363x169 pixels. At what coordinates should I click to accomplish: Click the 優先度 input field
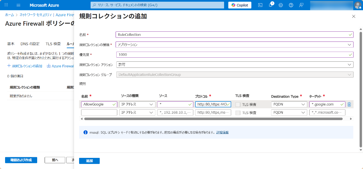click(234, 55)
